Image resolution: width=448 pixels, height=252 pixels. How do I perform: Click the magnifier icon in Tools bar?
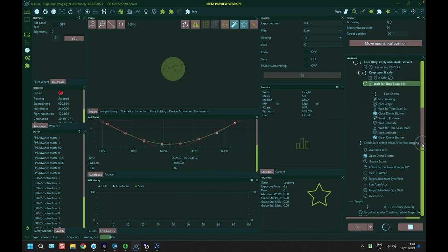click(354, 12)
